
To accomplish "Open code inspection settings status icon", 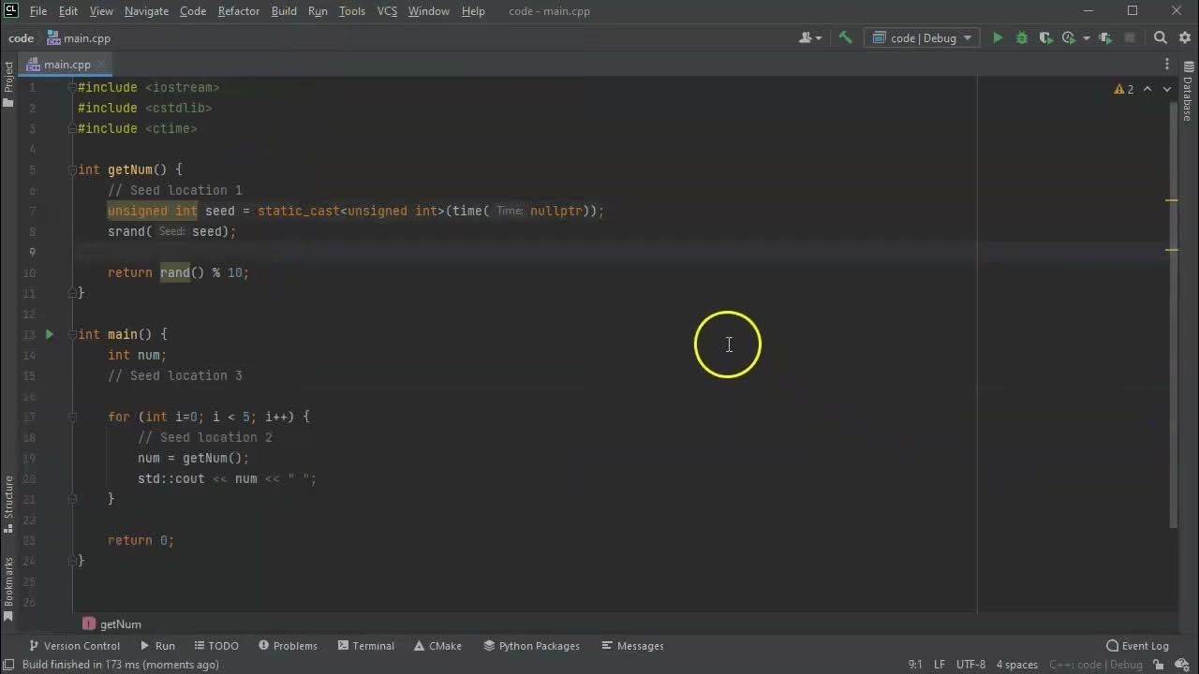I will coord(1182,665).
